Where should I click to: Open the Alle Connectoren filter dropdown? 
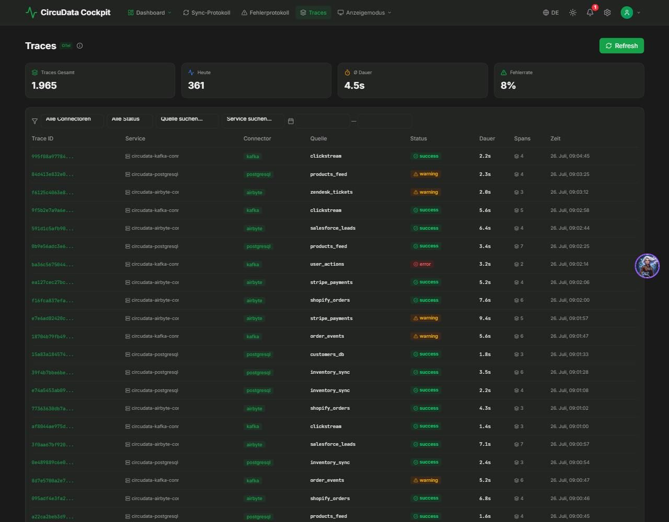pyautogui.click(x=72, y=121)
